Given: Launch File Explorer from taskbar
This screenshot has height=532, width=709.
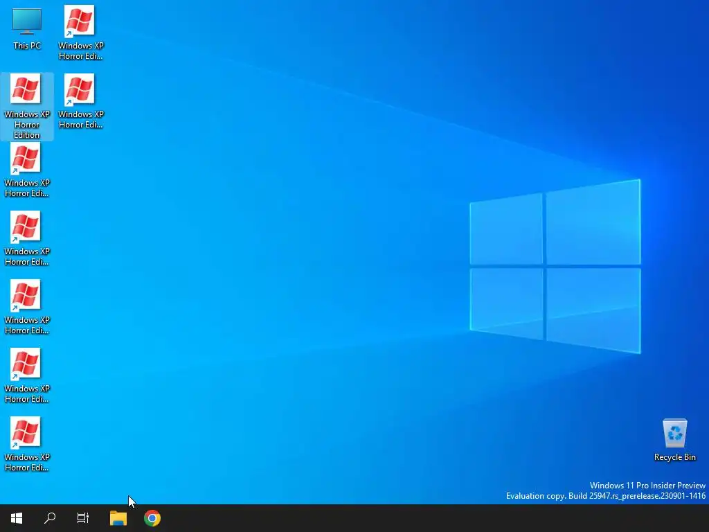Looking at the screenshot, I should (118, 518).
